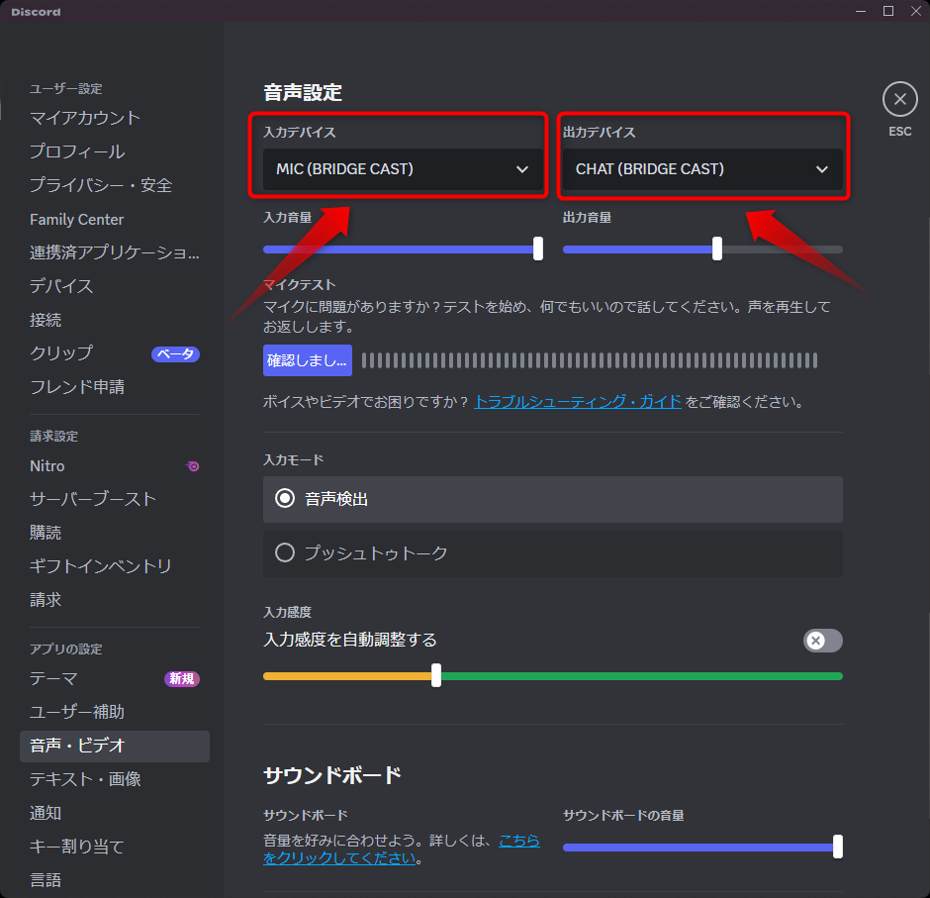Image resolution: width=930 pixels, height=898 pixels.
Task: Maximize the Discord window
Action: (887, 11)
